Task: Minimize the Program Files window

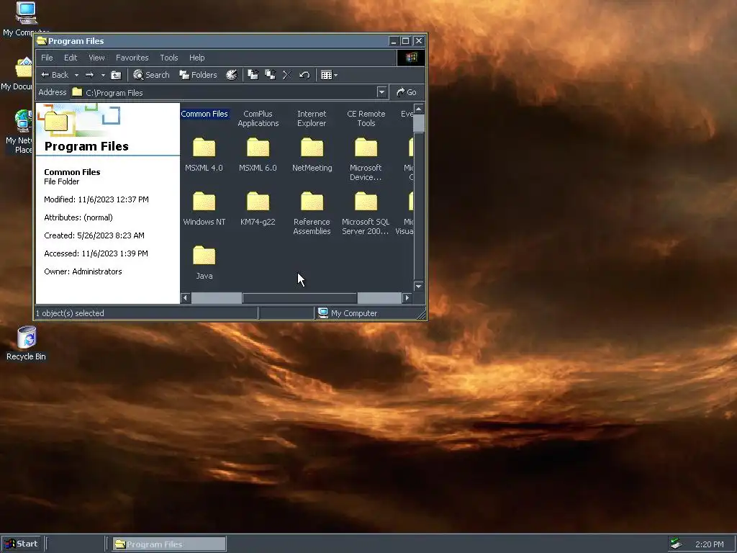Action: [x=394, y=41]
